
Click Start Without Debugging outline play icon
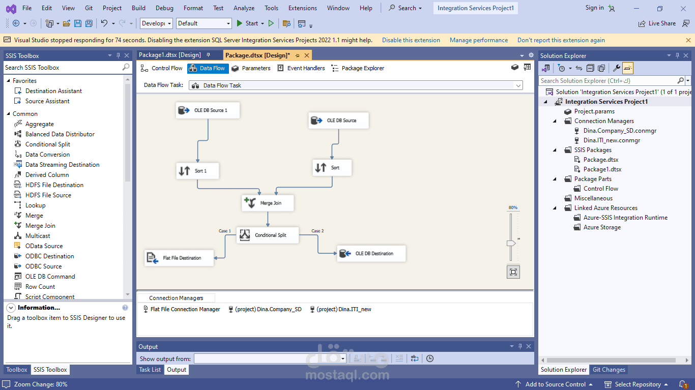coord(271,23)
